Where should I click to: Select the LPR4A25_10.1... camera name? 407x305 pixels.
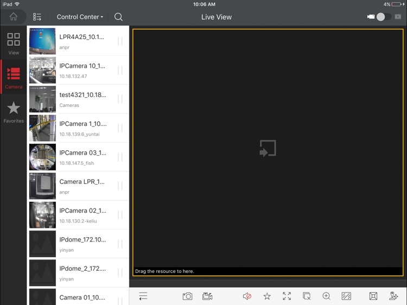(81, 37)
